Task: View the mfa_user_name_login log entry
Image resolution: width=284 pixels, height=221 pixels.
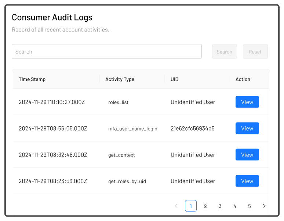Action: click(247, 128)
